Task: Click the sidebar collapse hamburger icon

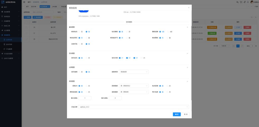Action: tap(24, 2)
